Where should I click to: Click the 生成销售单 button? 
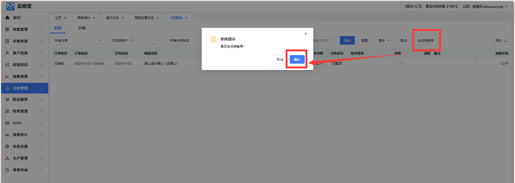tap(425, 40)
